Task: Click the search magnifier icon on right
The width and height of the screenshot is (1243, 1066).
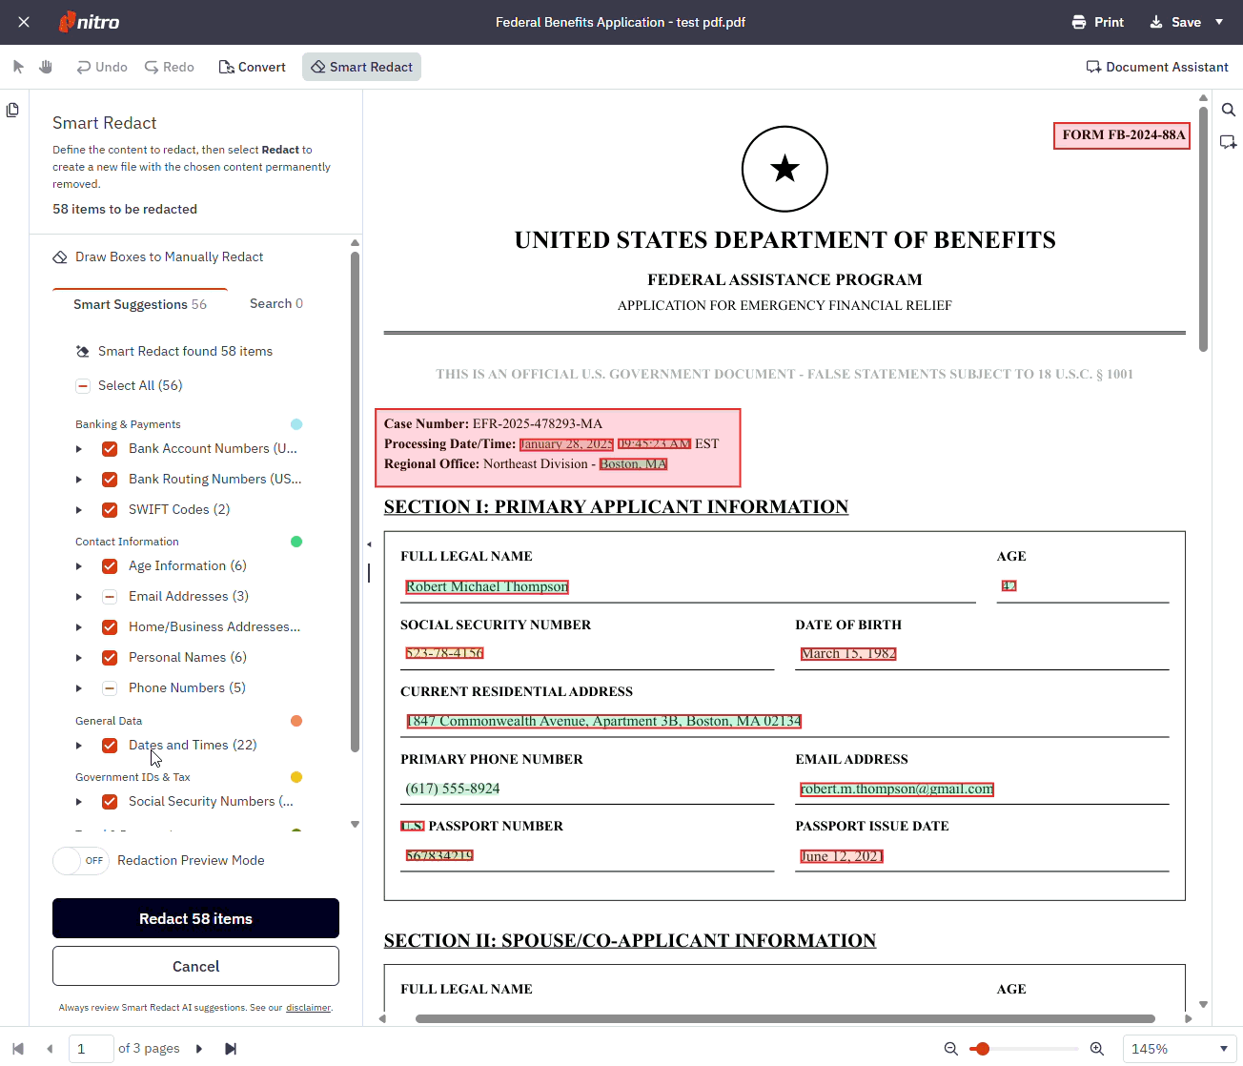Action: pos(1229,110)
